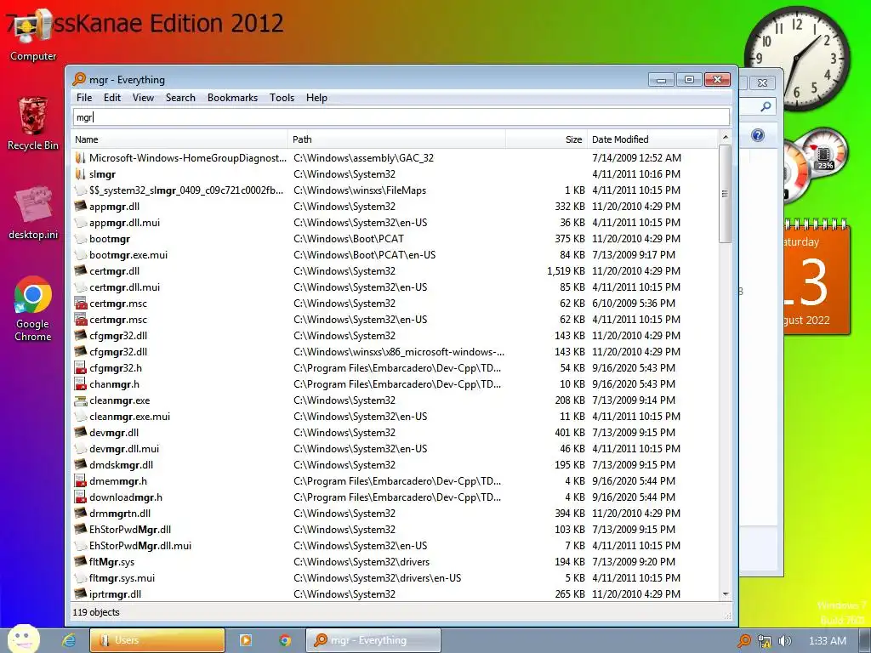Click the search magnifier in background window
This screenshot has width=871, height=653.
(x=766, y=106)
